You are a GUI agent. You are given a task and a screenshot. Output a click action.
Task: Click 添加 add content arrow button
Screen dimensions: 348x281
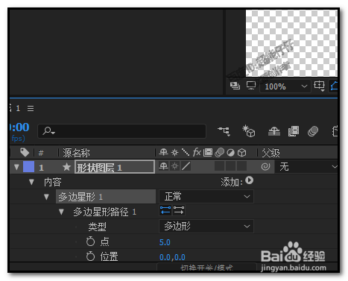click(x=249, y=180)
